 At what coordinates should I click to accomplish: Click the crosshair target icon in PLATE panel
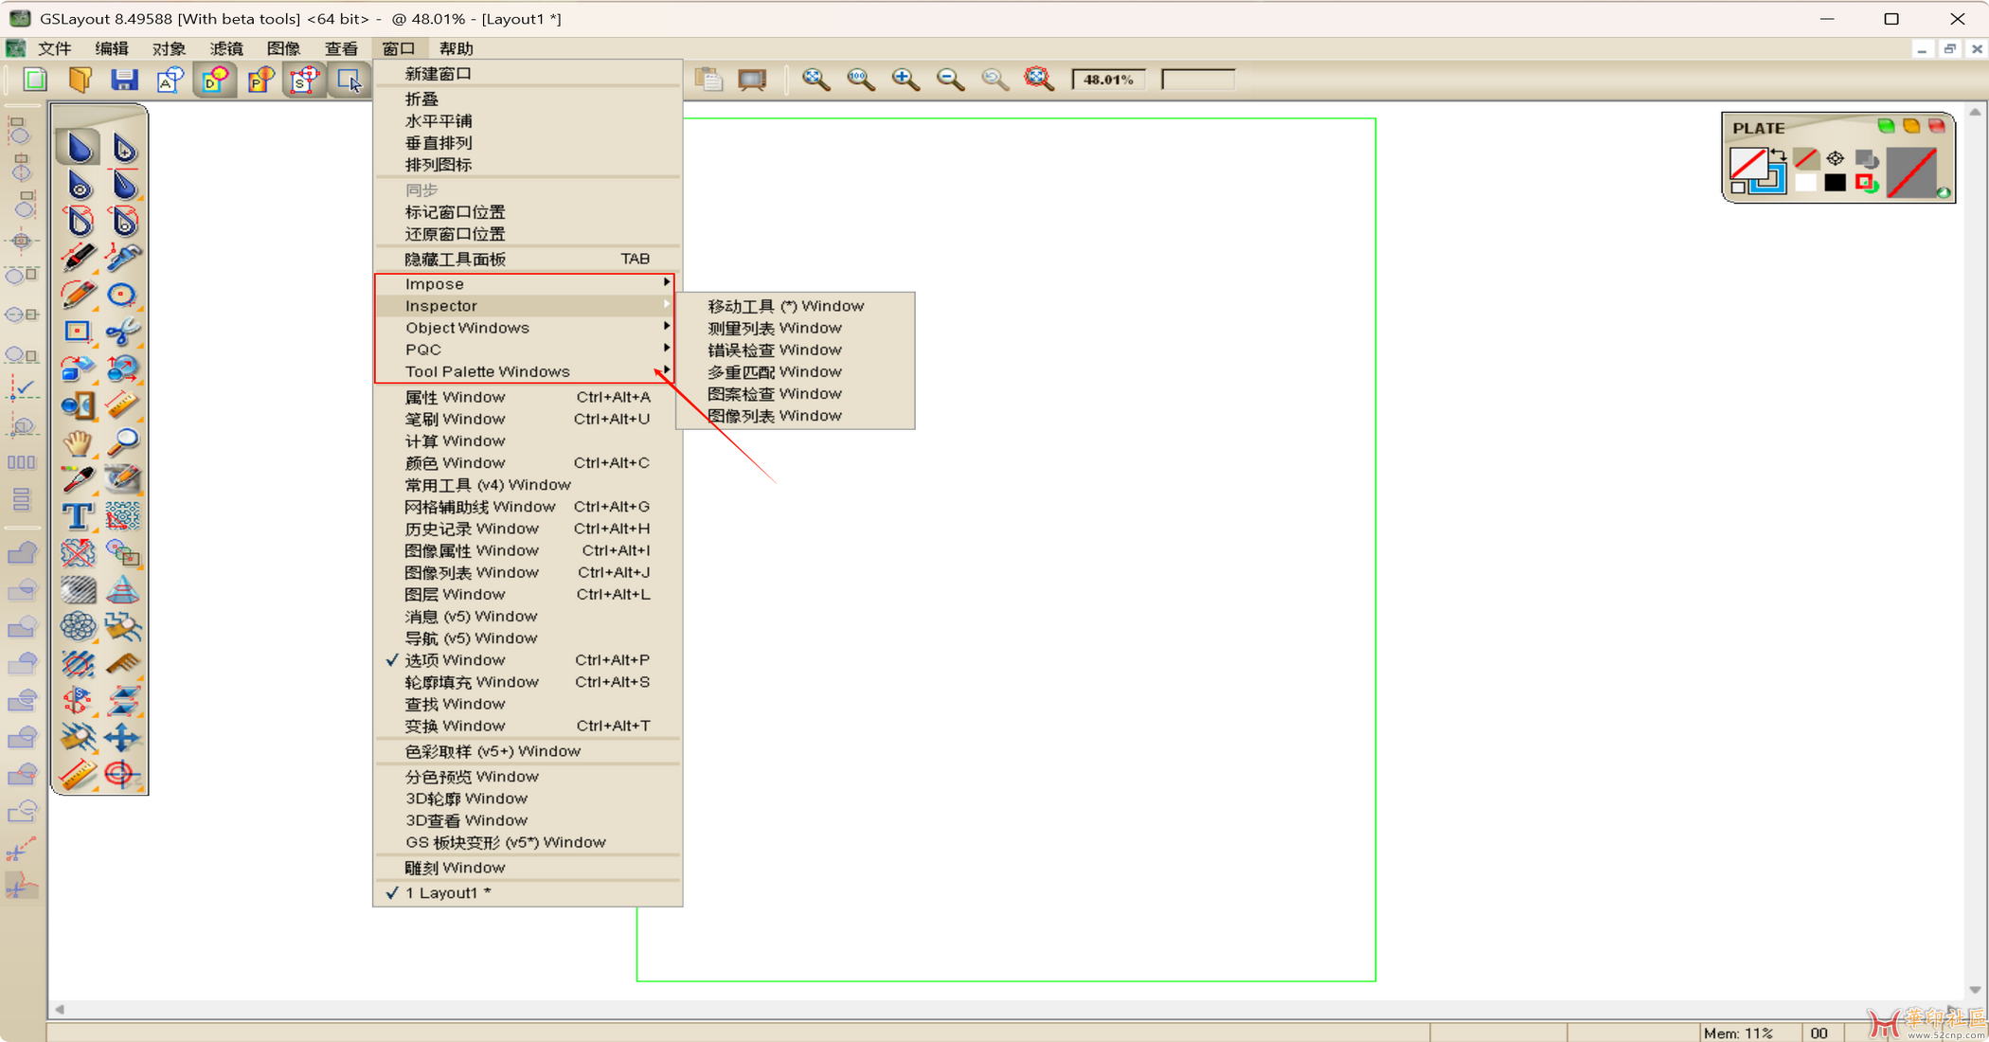point(1836,158)
